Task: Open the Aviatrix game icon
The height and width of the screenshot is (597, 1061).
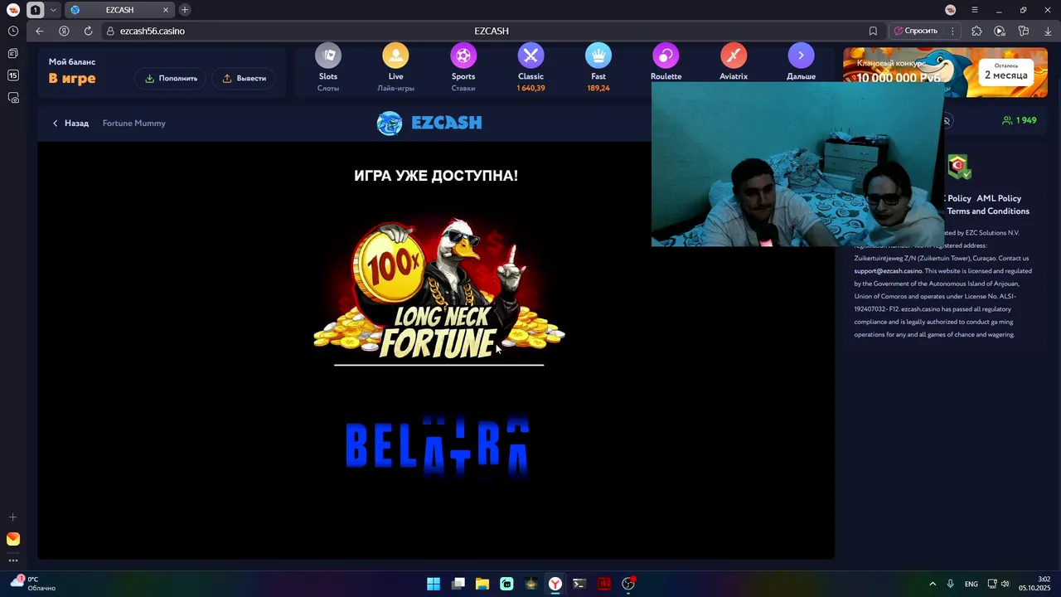Action: pos(734,56)
